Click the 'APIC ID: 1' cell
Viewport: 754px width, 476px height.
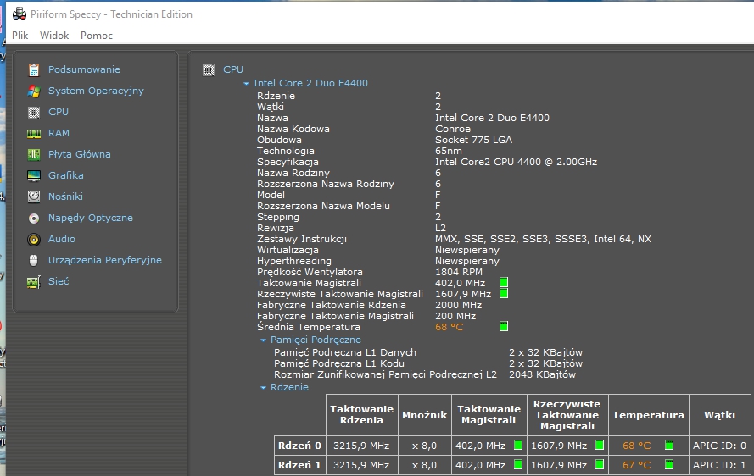pos(719,465)
